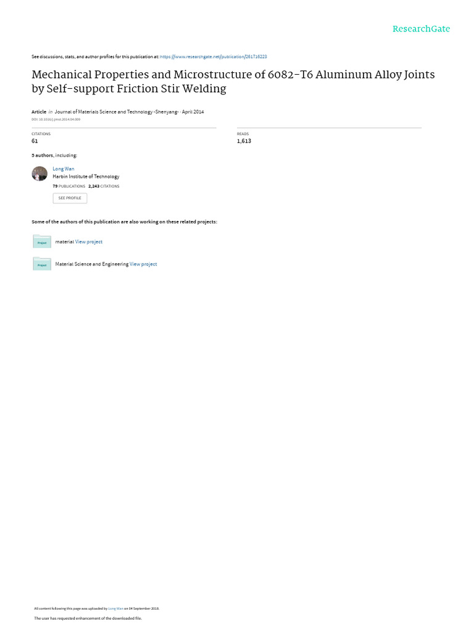This screenshot has width=474, height=632.
Task: Click Harbin Institute of Technology affiliation text
Action: (x=86, y=177)
